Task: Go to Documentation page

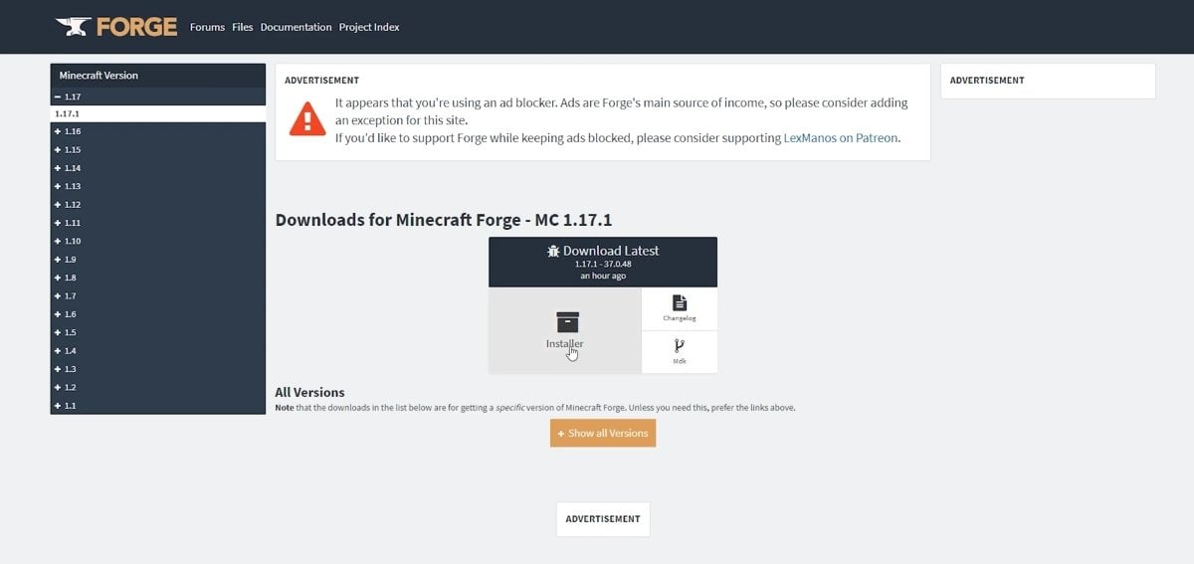Action: point(296,27)
